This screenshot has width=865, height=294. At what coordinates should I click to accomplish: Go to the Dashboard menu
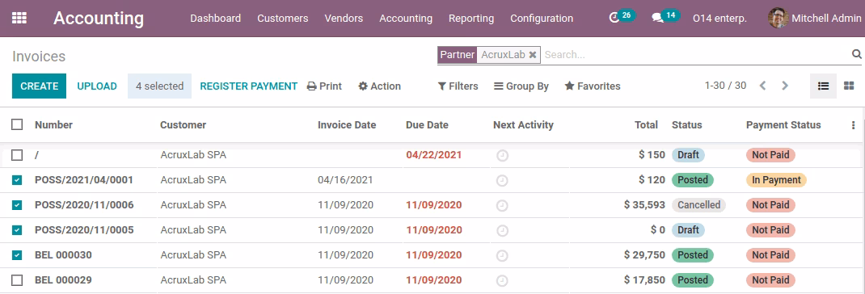pos(215,19)
